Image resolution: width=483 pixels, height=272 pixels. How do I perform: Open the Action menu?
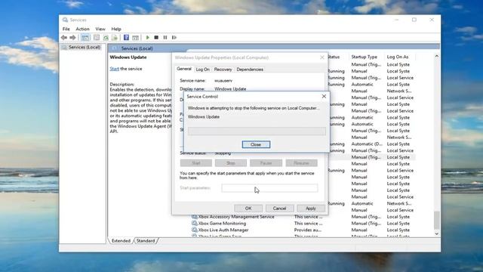pyautogui.click(x=82, y=29)
